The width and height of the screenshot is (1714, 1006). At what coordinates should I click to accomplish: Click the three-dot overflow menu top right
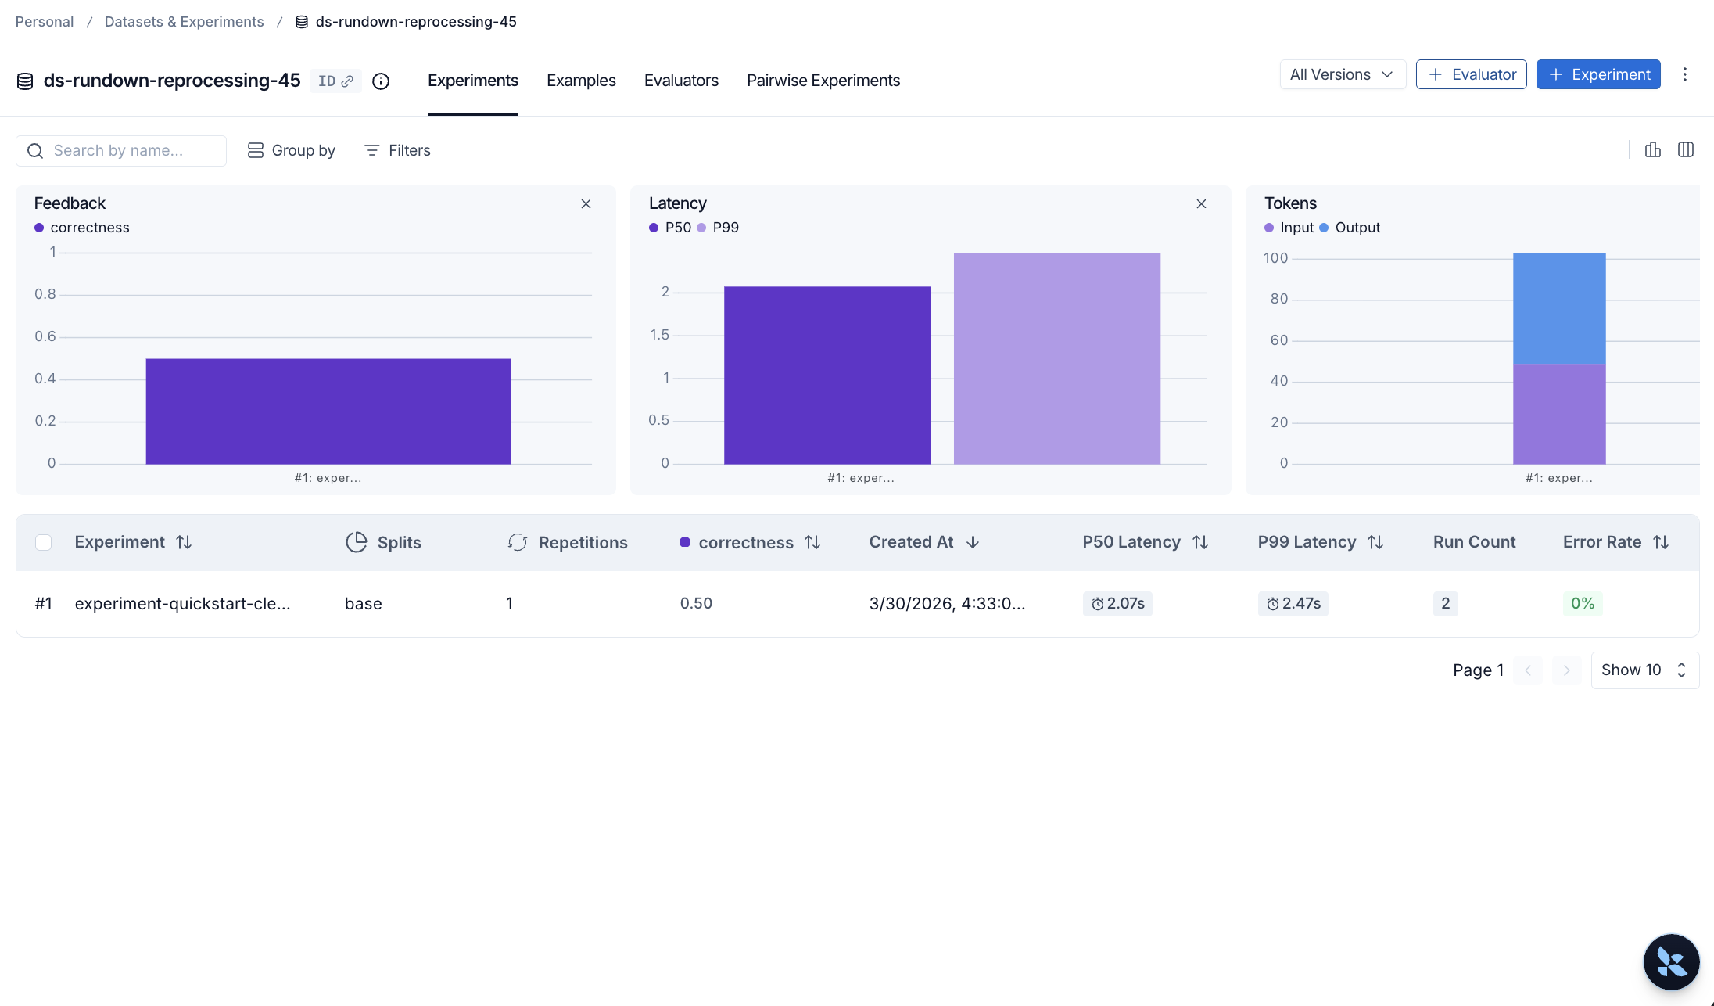point(1685,74)
